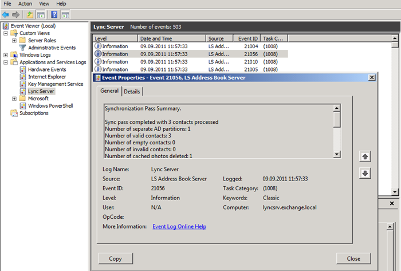
Task: Click the Hardware Events log icon
Action: (x=22, y=69)
